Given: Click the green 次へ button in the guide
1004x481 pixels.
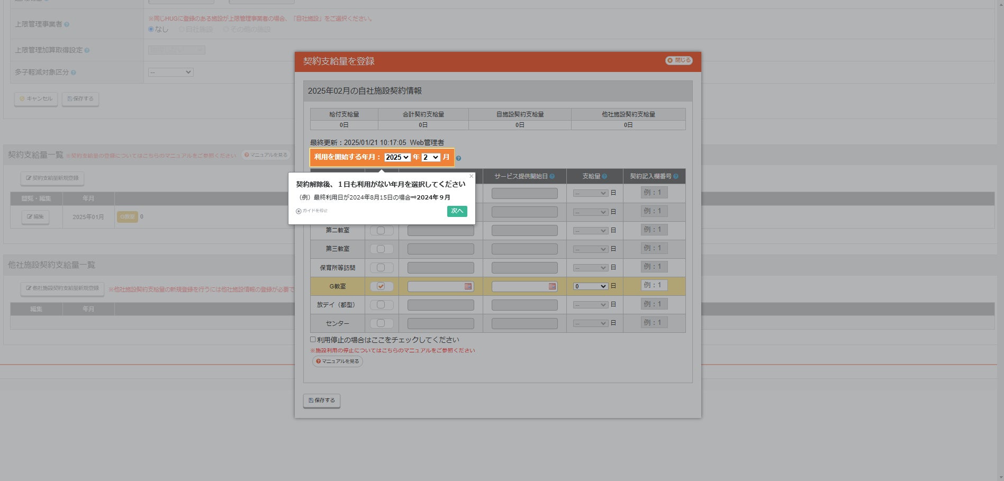Looking at the screenshot, I should 457,211.
